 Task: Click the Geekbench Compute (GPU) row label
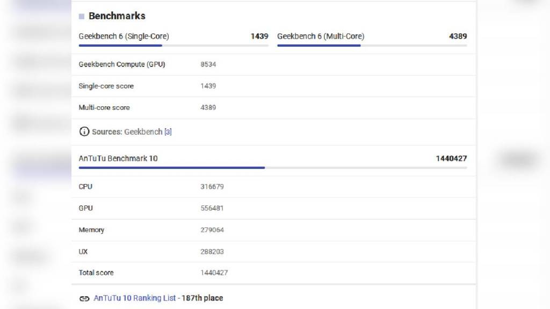point(122,64)
